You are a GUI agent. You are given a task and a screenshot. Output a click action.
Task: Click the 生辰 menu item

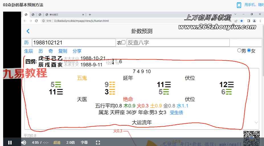pyautogui.click(x=28, y=51)
